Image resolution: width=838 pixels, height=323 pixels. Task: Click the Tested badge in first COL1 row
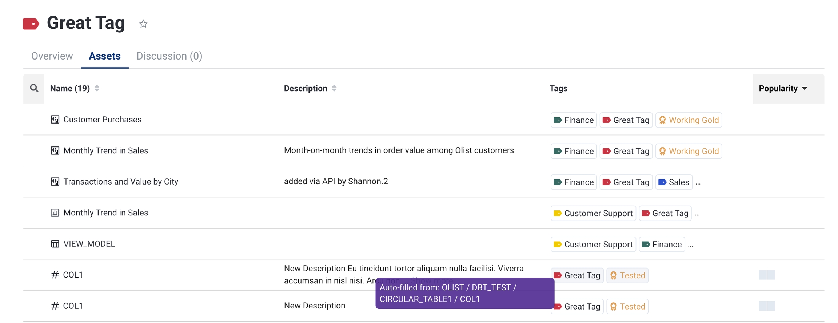(627, 276)
